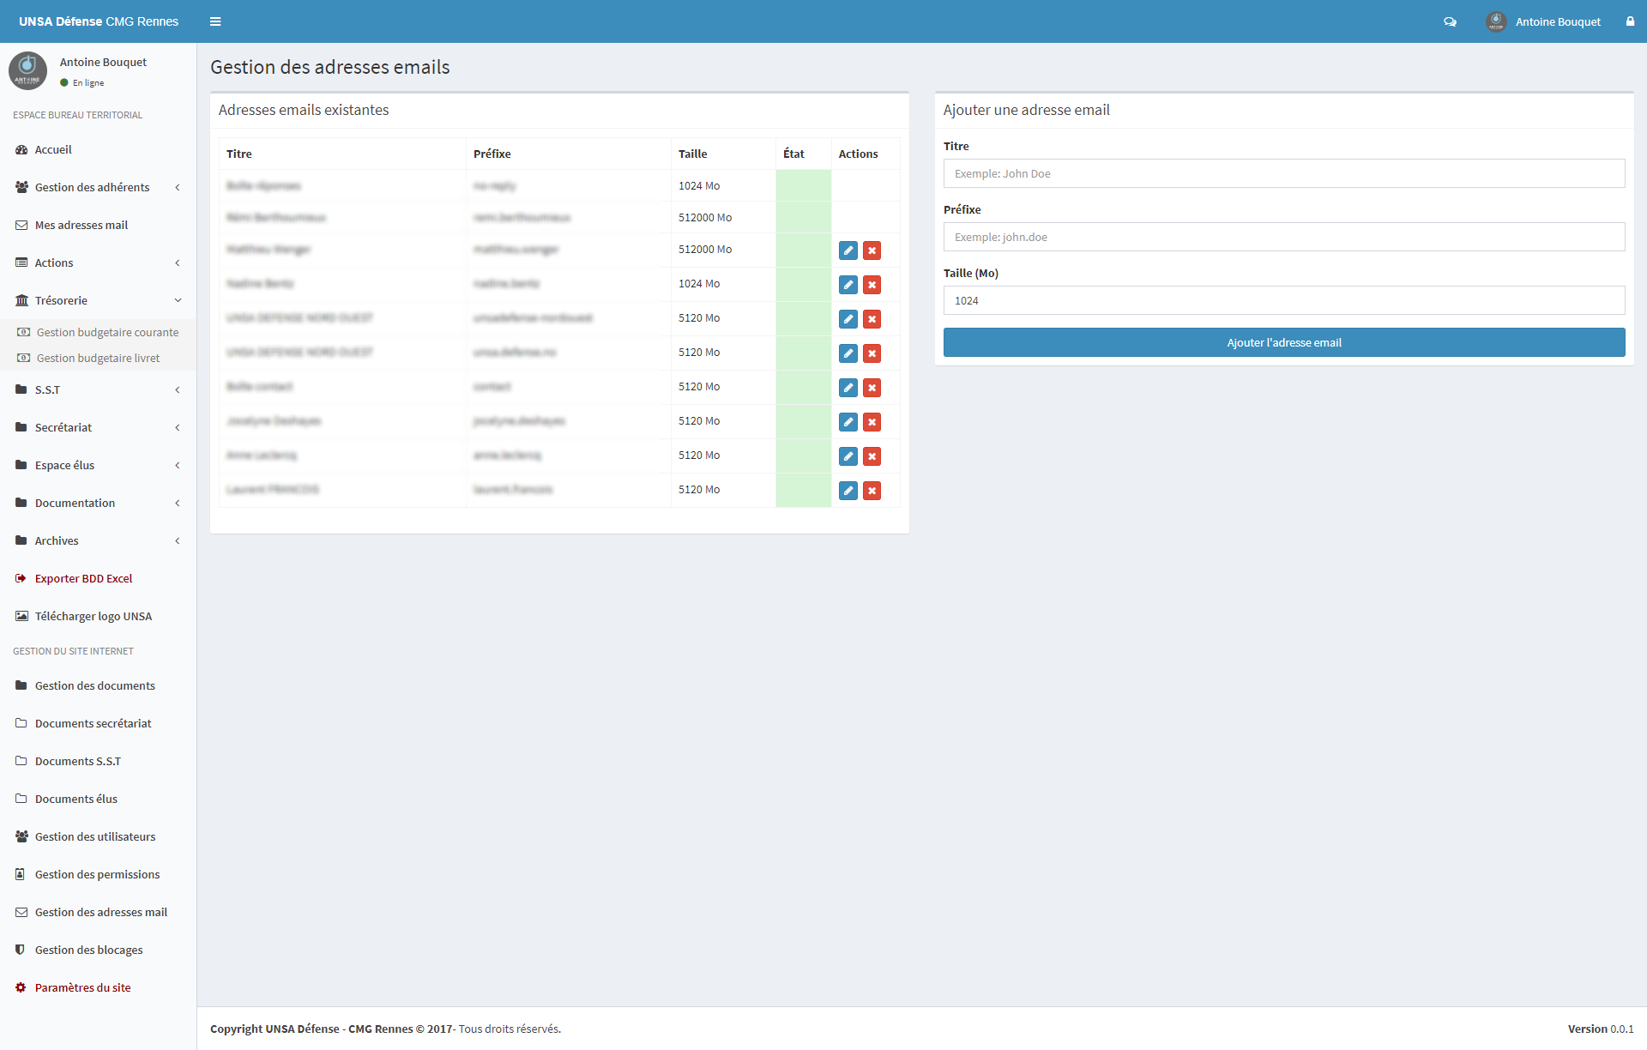The width and height of the screenshot is (1647, 1050).
Task: Open Documents élus
Action: (x=98, y=799)
